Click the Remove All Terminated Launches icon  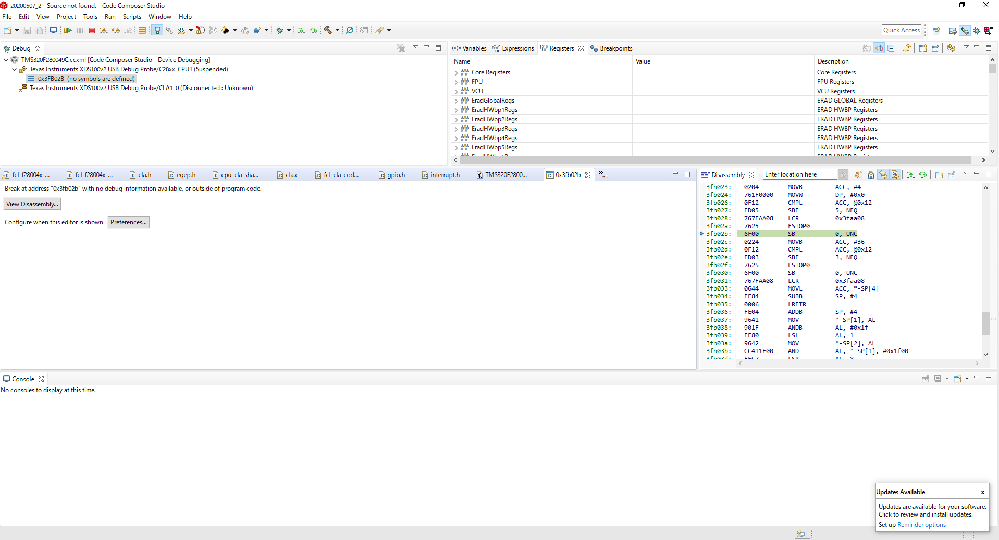click(x=401, y=48)
